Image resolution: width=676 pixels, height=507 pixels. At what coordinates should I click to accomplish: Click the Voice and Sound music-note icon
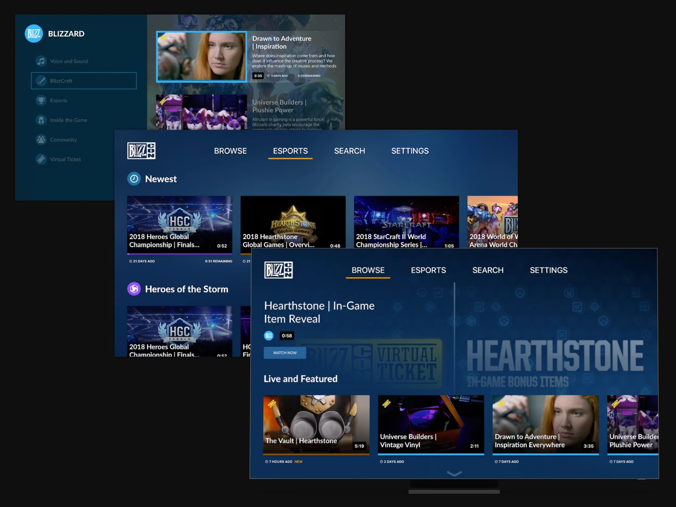[x=41, y=61]
